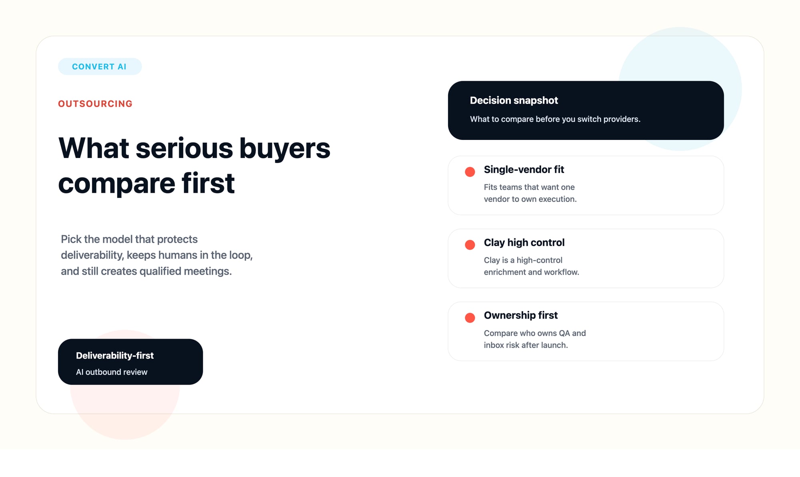Click 'What to compare before you switch providers'

(x=555, y=119)
